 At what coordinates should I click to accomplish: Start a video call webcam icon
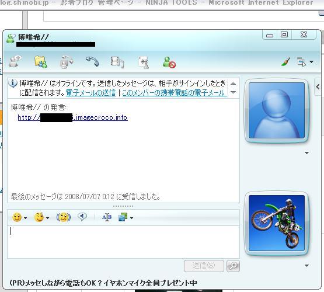pyautogui.click(x=67, y=62)
